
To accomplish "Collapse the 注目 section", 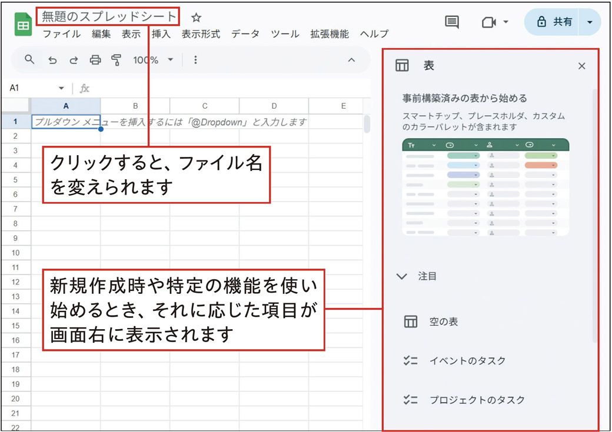I will click(x=402, y=276).
